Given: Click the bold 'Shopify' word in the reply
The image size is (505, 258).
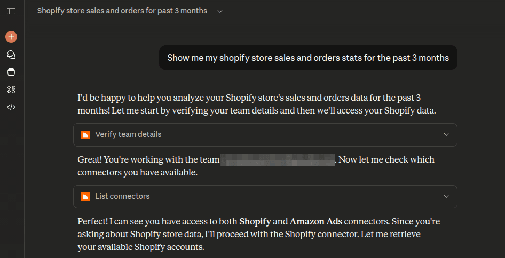Looking at the screenshot, I should click(255, 221).
